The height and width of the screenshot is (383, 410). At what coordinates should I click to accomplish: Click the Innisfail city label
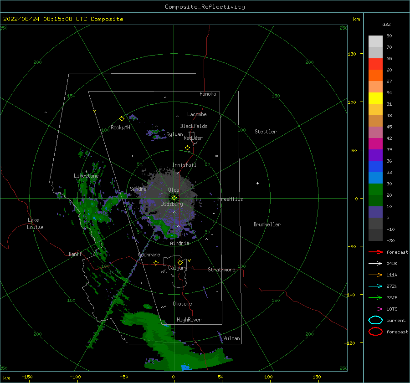tap(184, 165)
